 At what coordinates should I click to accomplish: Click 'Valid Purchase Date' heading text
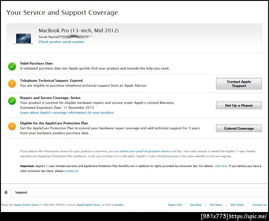[36, 63]
